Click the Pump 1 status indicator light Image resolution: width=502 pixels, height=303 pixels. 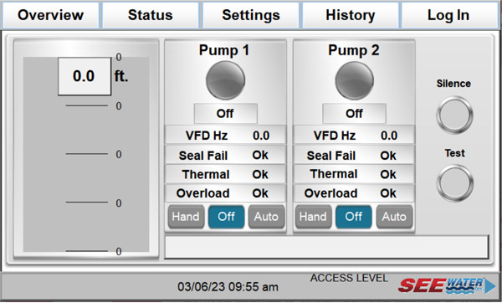pos(225,80)
